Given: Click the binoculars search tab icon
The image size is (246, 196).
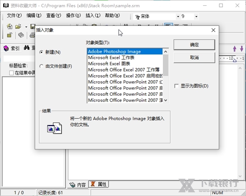Looking at the screenshot, I should (27, 48).
